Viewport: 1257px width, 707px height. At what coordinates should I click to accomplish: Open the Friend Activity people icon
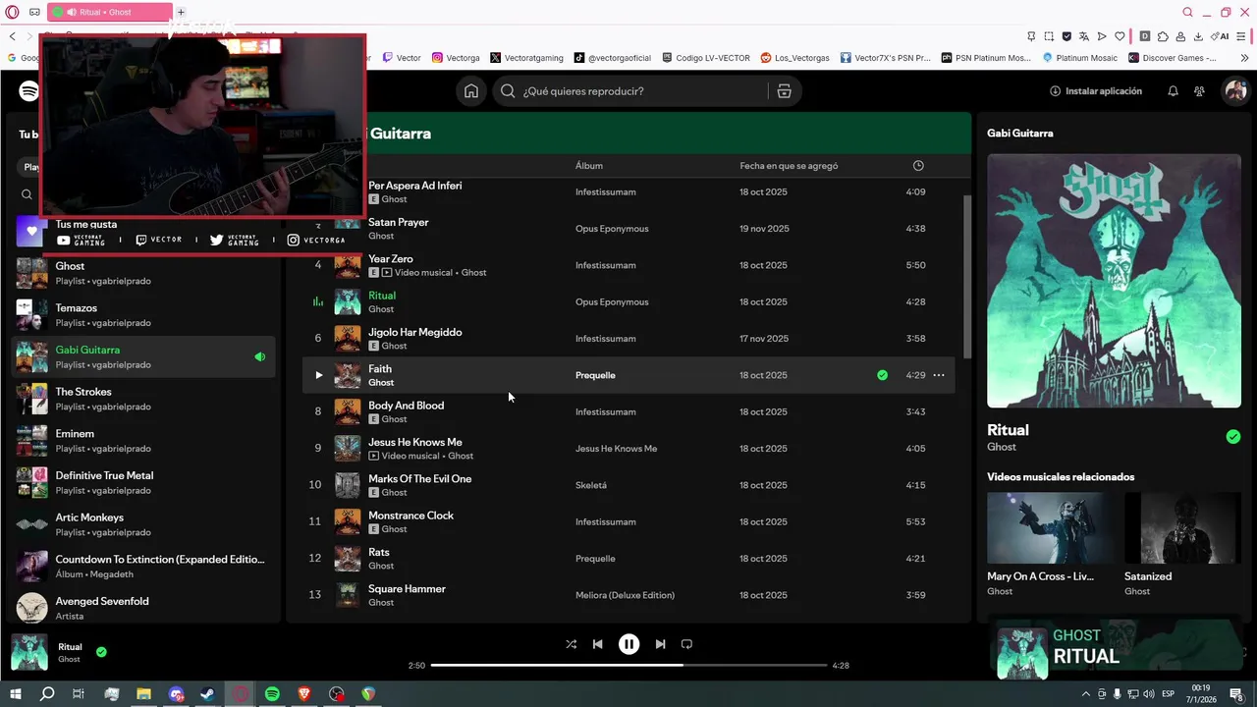tap(1199, 91)
